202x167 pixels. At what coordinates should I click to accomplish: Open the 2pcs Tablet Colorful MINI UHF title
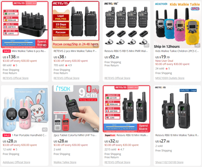click(75, 135)
